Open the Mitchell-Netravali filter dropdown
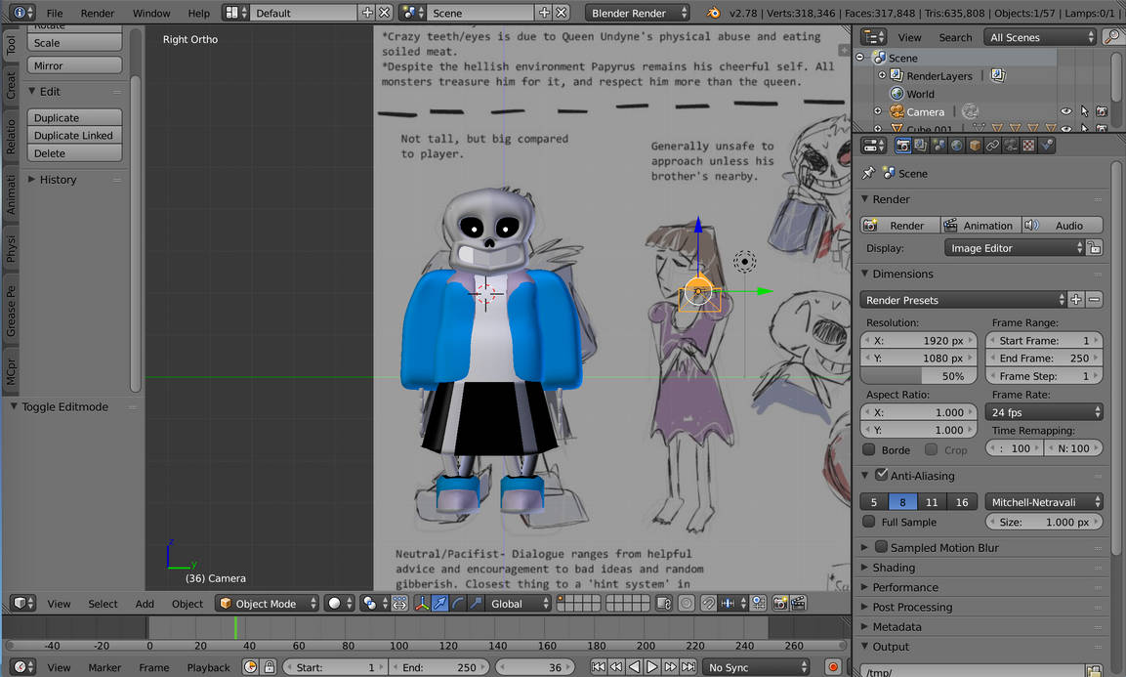1126x677 pixels. pos(1044,501)
